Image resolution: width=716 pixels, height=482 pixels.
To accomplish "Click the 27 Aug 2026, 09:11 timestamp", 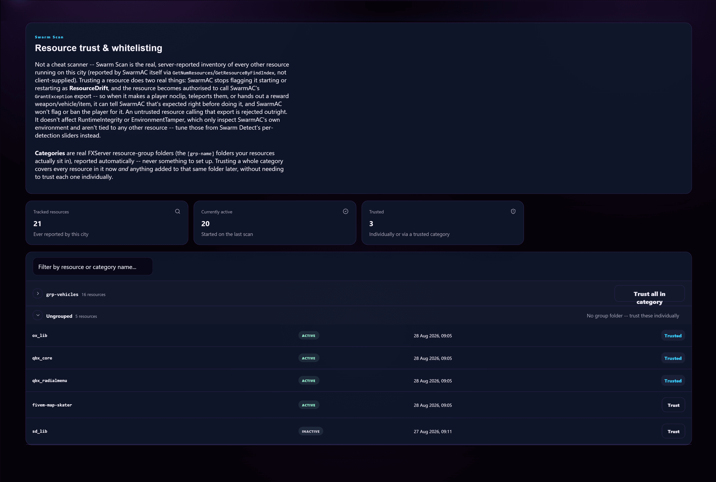I will 433,432.
